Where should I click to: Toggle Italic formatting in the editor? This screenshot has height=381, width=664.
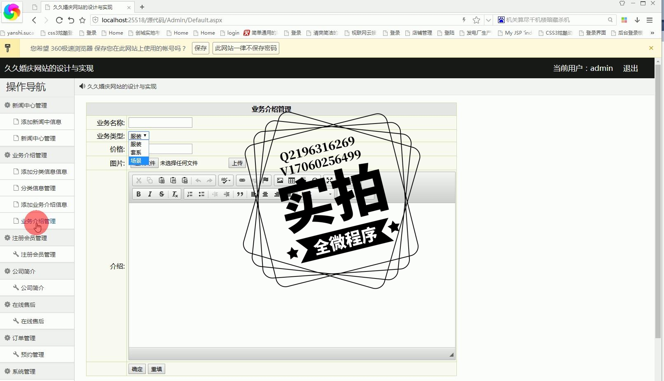click(150, 194)
